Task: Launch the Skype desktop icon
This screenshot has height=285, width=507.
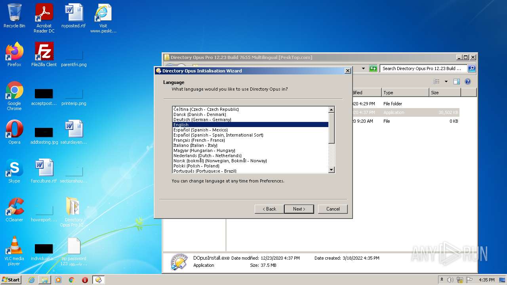Action: [x=14, y=171]
